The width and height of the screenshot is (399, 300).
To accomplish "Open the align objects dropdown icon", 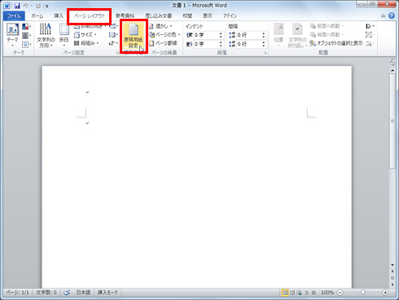I will coord(370,26).
